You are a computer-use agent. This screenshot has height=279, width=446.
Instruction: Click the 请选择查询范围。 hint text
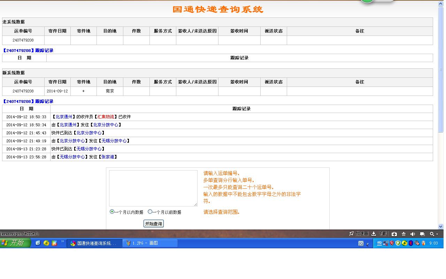pyautogui.click(x=222, y=212)
